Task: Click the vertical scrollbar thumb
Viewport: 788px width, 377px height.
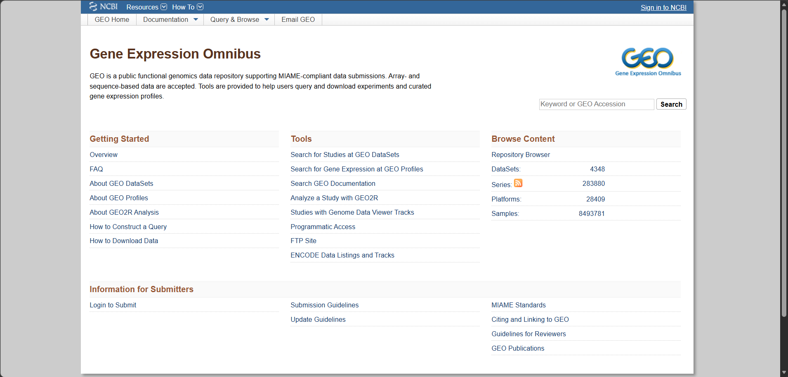Action: (x=784, y=163)
